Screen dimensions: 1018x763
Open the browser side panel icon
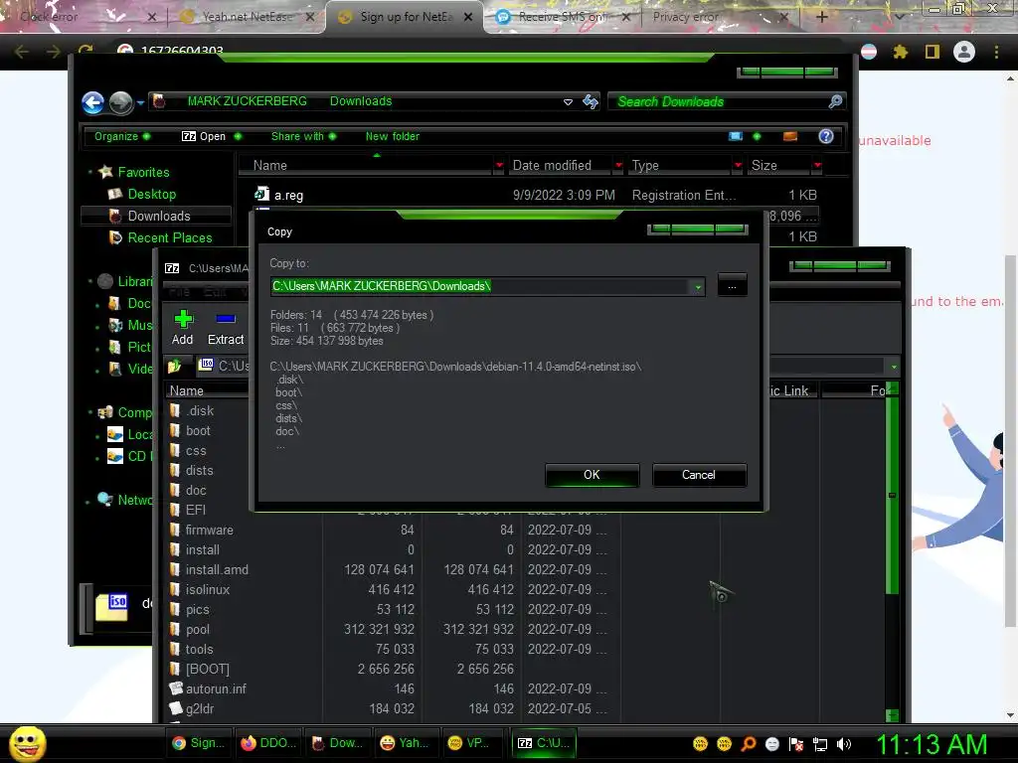933,52
